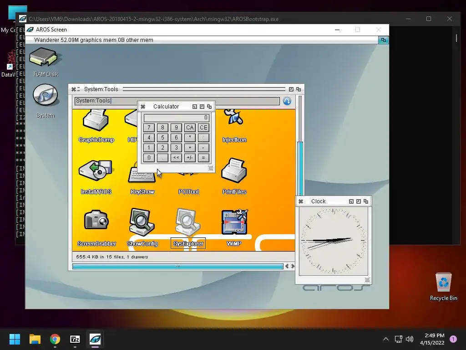Viewport: 466px width, 350px height.
Task: Click System:Tools window zoom gadget
Action: [x=291, y=89]
